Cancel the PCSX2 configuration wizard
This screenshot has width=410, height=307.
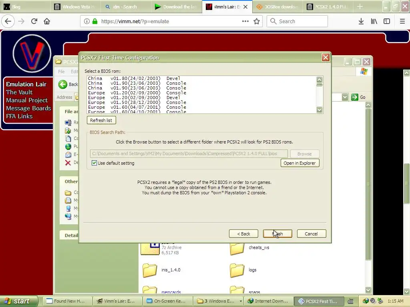coord(311,233)
